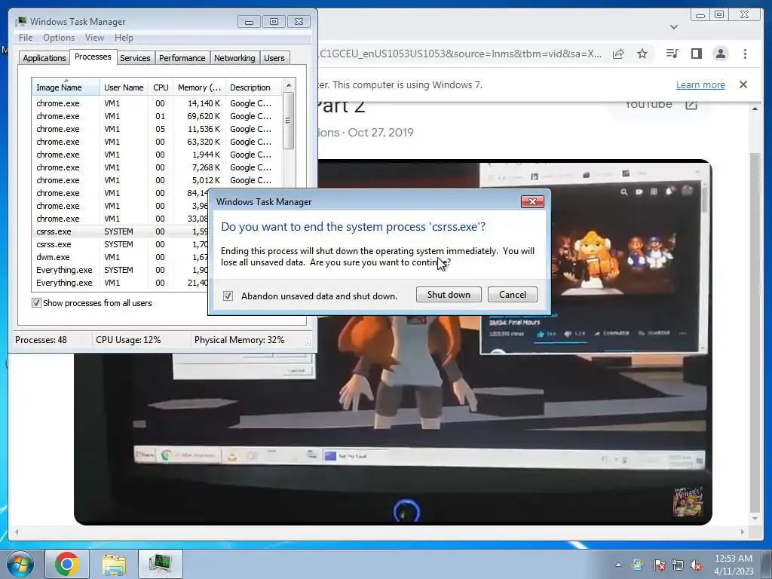Show hidden system tray icons
Screen dimensions: 772x579
pyautogui.click(x=618, y=565)
